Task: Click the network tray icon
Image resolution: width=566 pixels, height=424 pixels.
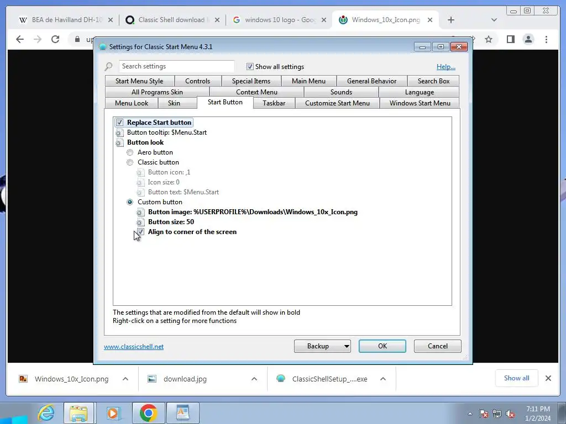Action: point(497,414)
